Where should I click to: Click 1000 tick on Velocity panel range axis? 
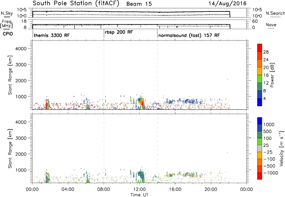[21, 170]
